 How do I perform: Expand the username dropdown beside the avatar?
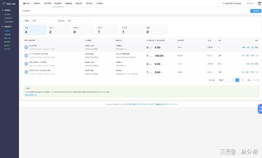coord(250,3)
